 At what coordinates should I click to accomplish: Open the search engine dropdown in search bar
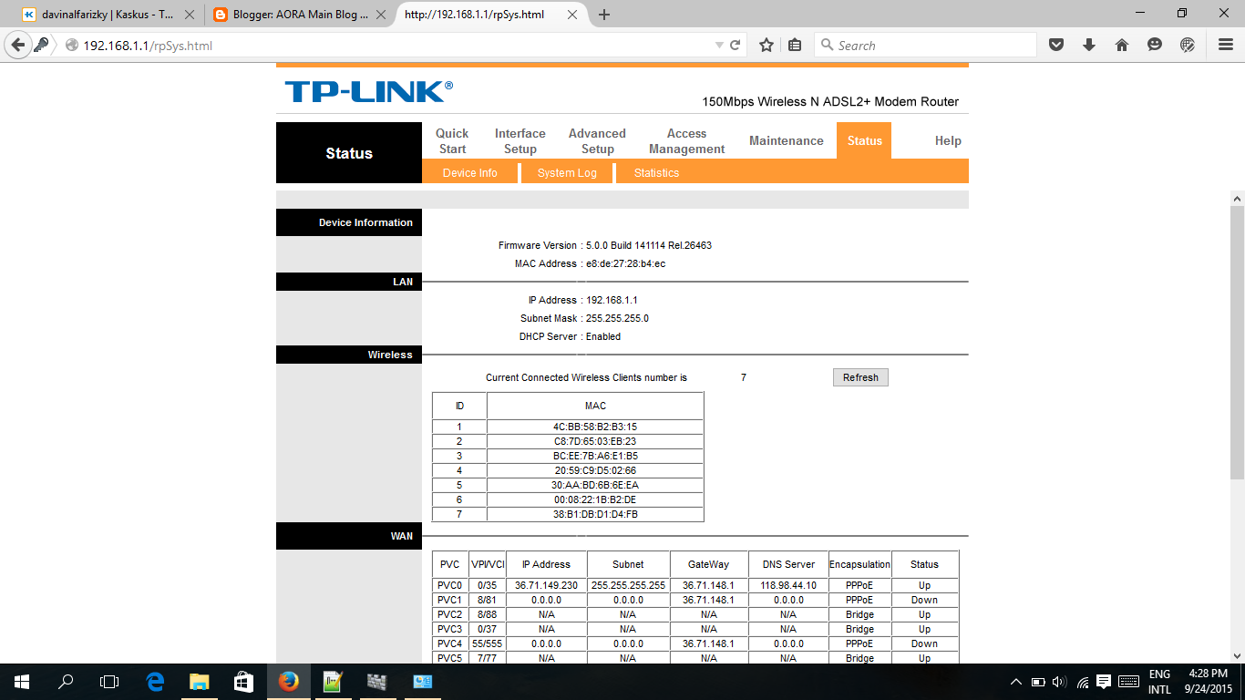[825, 44]
